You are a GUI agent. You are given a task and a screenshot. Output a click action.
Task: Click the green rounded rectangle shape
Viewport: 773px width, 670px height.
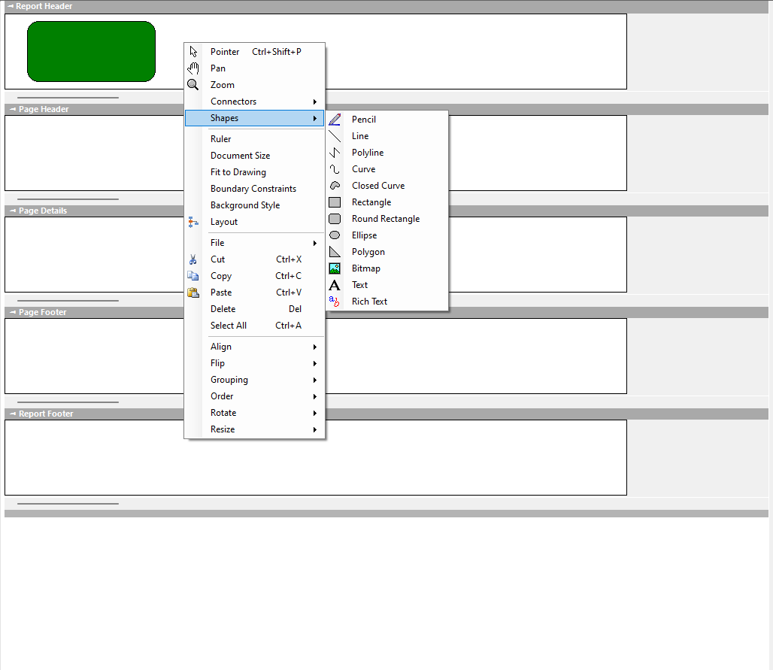coord(91,51)
